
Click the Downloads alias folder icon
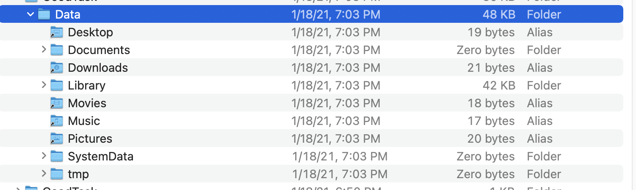pyautogui.click(x=56, y=68)
